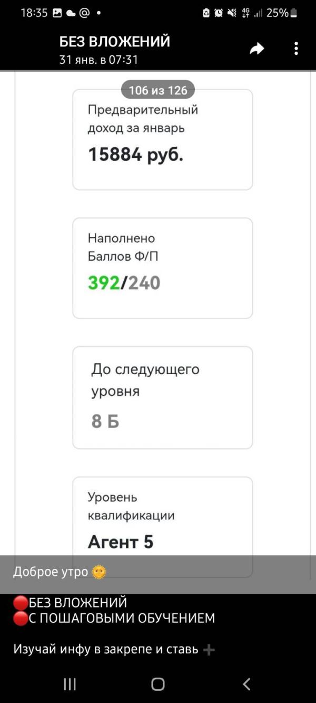The height and width of the screenshot is (703, 316).
Task: Open recent apps from navigation bar
Action: [70, 685]
